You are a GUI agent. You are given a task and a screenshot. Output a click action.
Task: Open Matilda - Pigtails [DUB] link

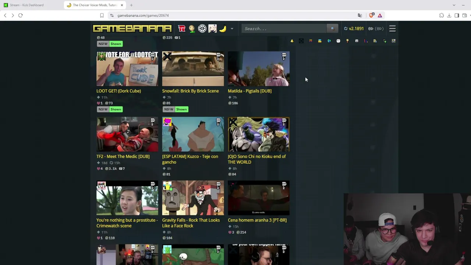[x=249, y=91]
